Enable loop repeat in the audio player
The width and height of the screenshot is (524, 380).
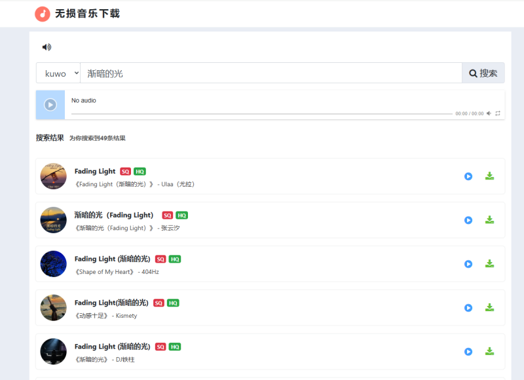(498, 113)
